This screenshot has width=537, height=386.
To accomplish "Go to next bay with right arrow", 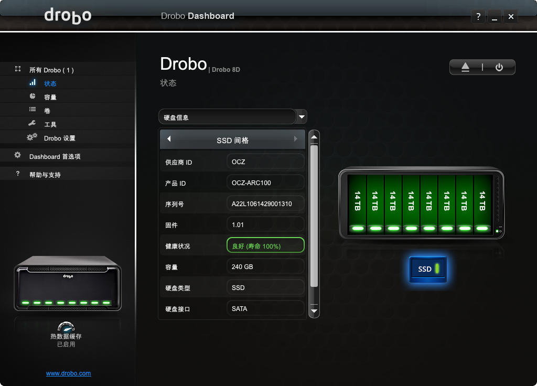I will tap(296, 139).
